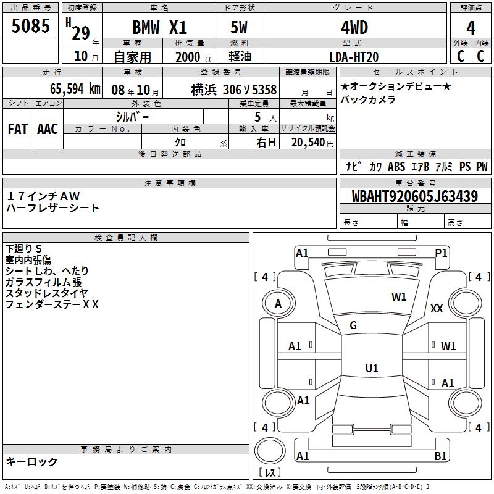
Task: Click the B1 mark on rear bumper
Action: point(440,456)
